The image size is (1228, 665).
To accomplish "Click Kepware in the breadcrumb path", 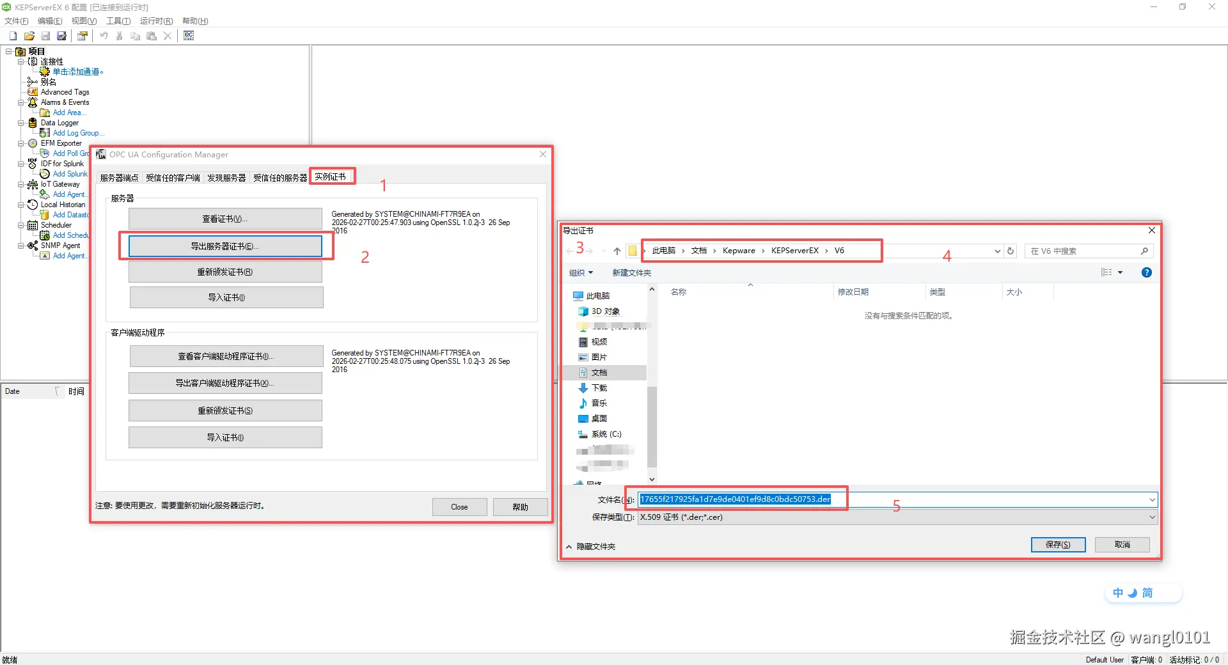I will tap(739, 251).
